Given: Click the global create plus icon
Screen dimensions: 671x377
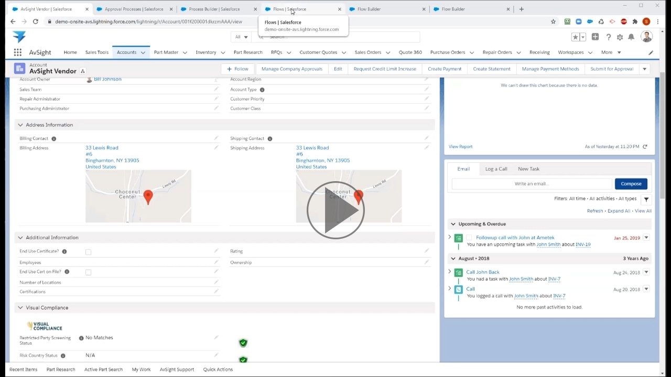Looking at the screenshot, I should 595,37.
